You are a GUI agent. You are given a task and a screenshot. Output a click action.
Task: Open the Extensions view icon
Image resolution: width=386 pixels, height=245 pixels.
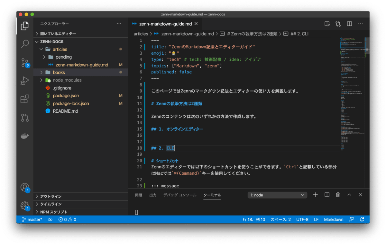tap(25, 99)
